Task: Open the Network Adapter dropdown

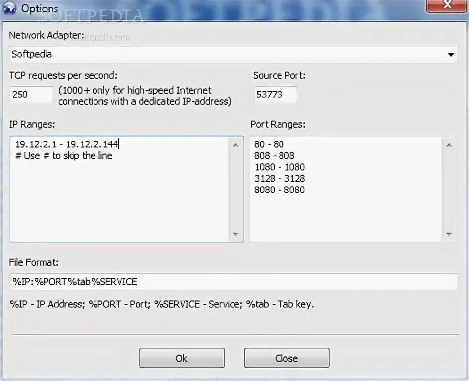Action: coord(234,54)
